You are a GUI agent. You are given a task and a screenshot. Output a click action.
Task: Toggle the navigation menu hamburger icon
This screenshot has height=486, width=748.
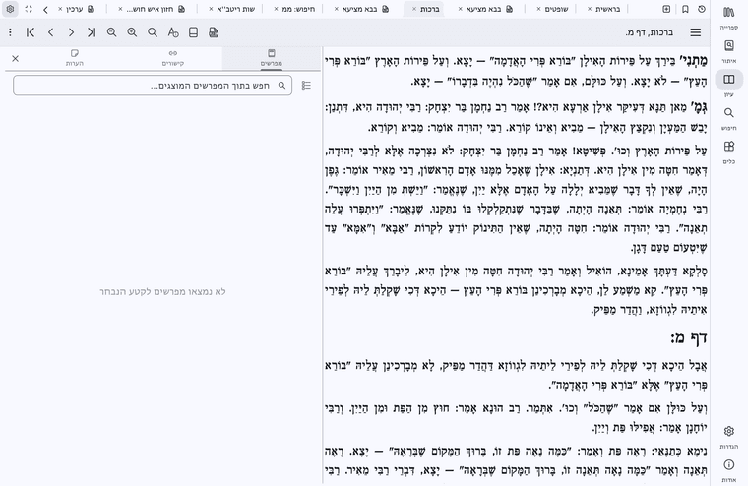pos(696,32)
